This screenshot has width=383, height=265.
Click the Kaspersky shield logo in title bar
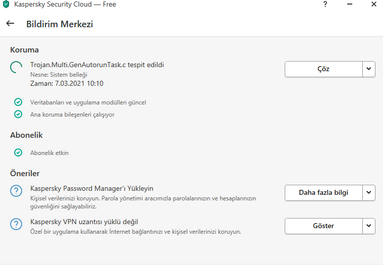tap(6, 5)
